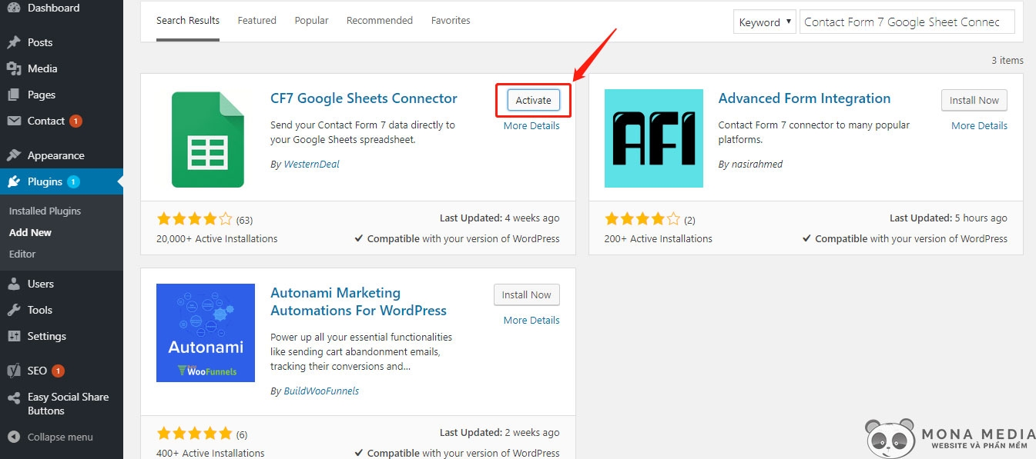Activate the CF7 Google Sheets Connector plugin
The width and height of the screenshot is (1036, 459).
pyautogui.click(x=533, y=100)
